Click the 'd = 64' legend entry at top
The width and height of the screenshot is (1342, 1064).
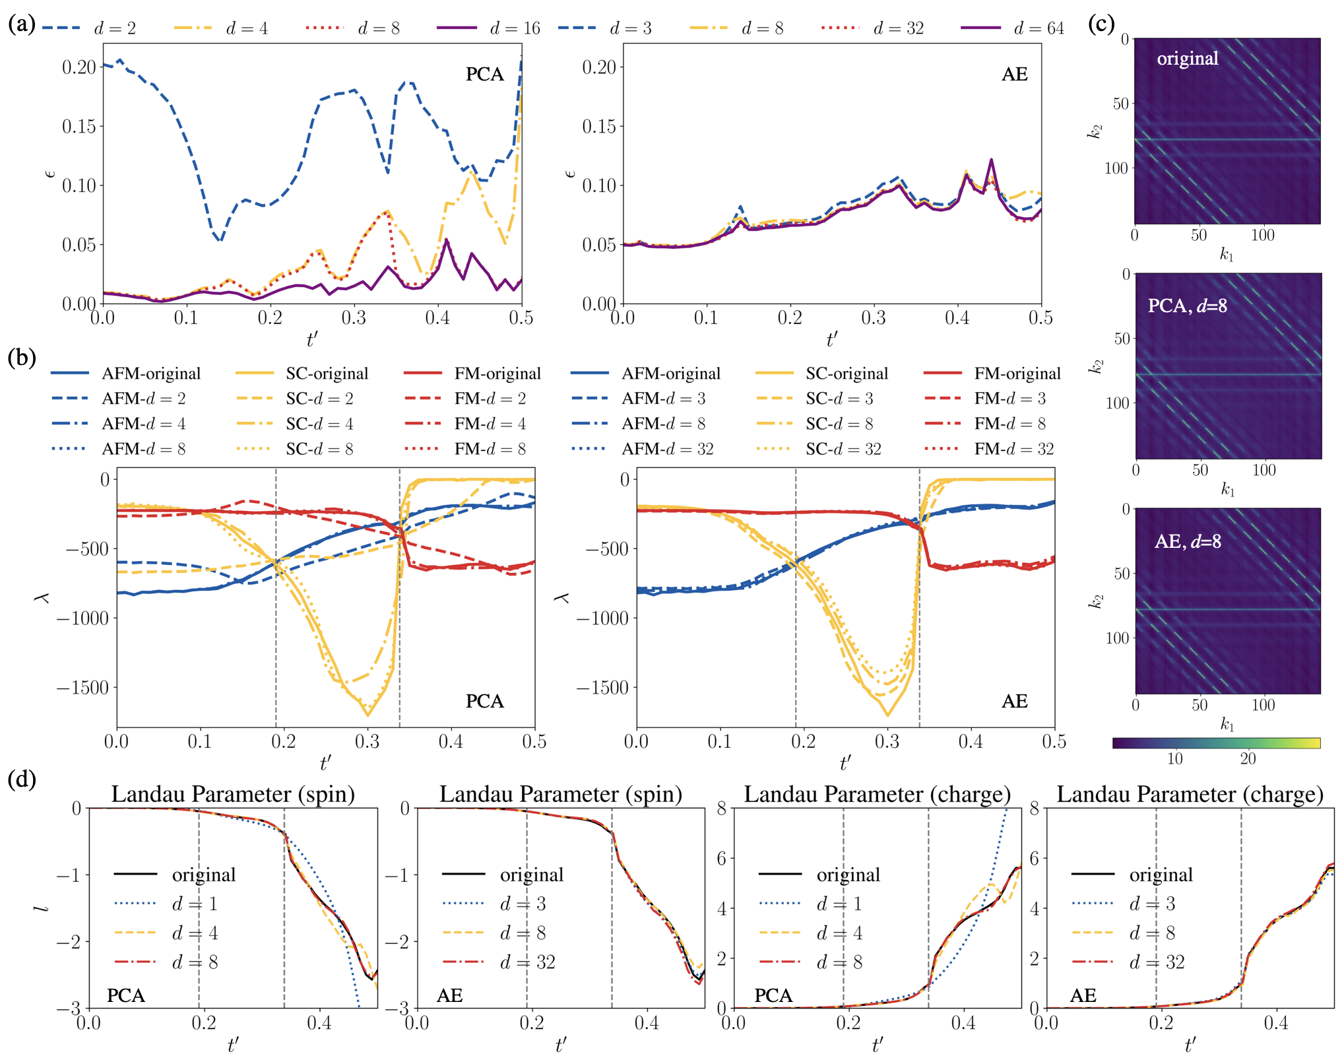[x=1038, y=28]
